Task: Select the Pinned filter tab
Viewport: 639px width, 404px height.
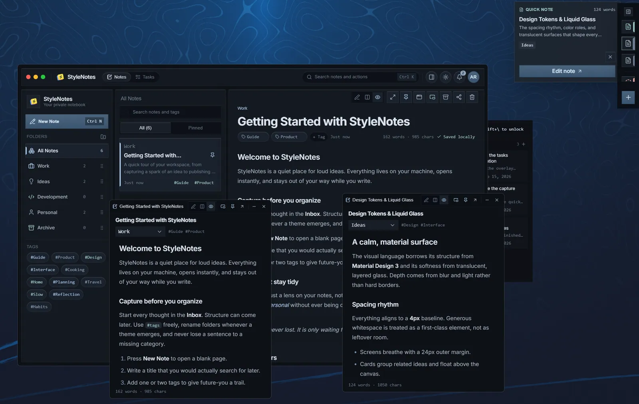Action: pos(195,128)
